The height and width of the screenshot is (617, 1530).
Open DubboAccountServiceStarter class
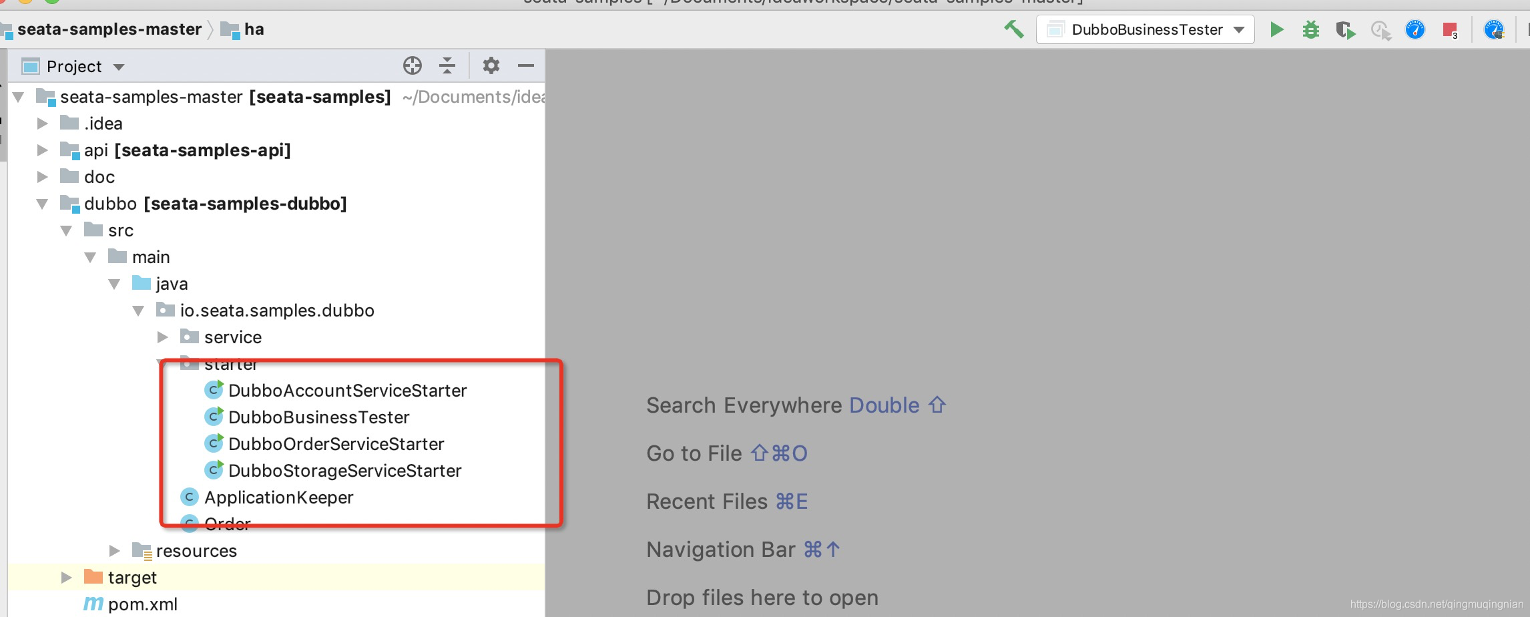pyautogui.click(x=347, y=391)
